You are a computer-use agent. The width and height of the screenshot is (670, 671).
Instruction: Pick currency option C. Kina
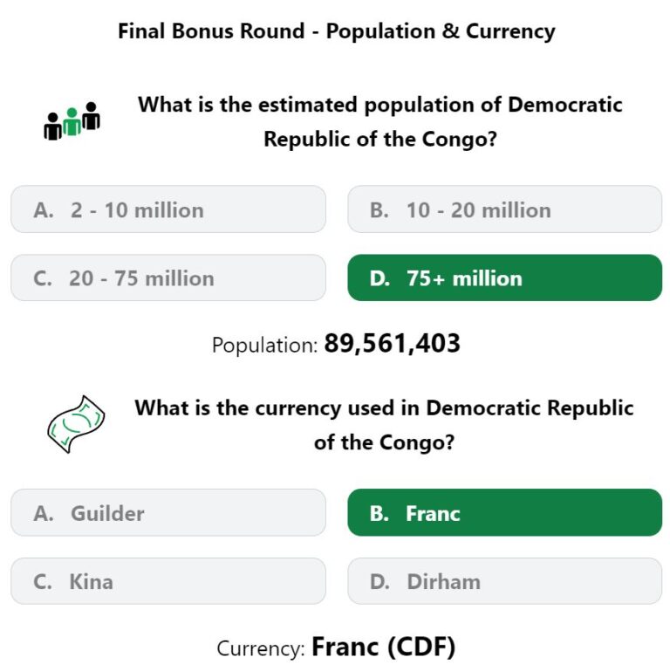tap(168, 581)
